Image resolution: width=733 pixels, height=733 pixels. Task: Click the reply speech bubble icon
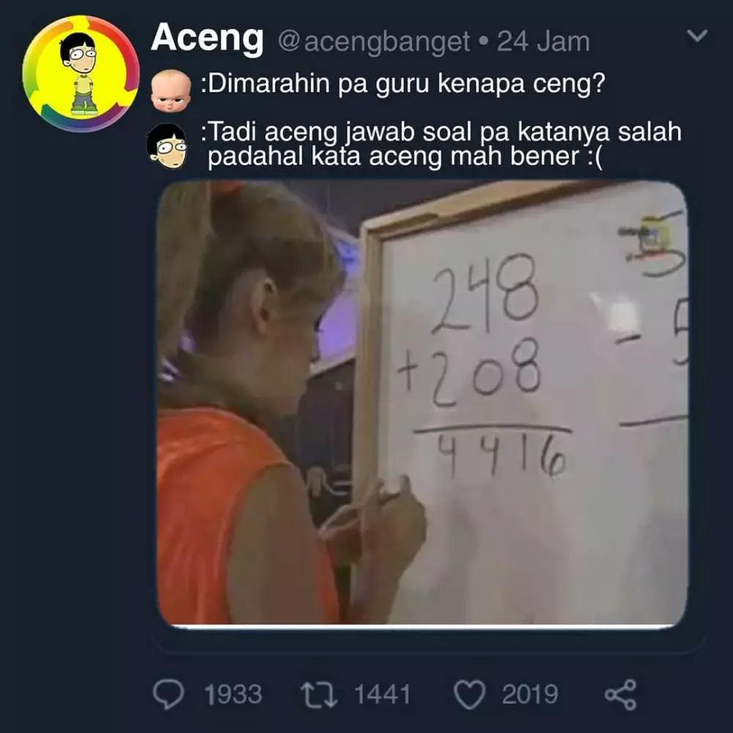tap(169, 694)
